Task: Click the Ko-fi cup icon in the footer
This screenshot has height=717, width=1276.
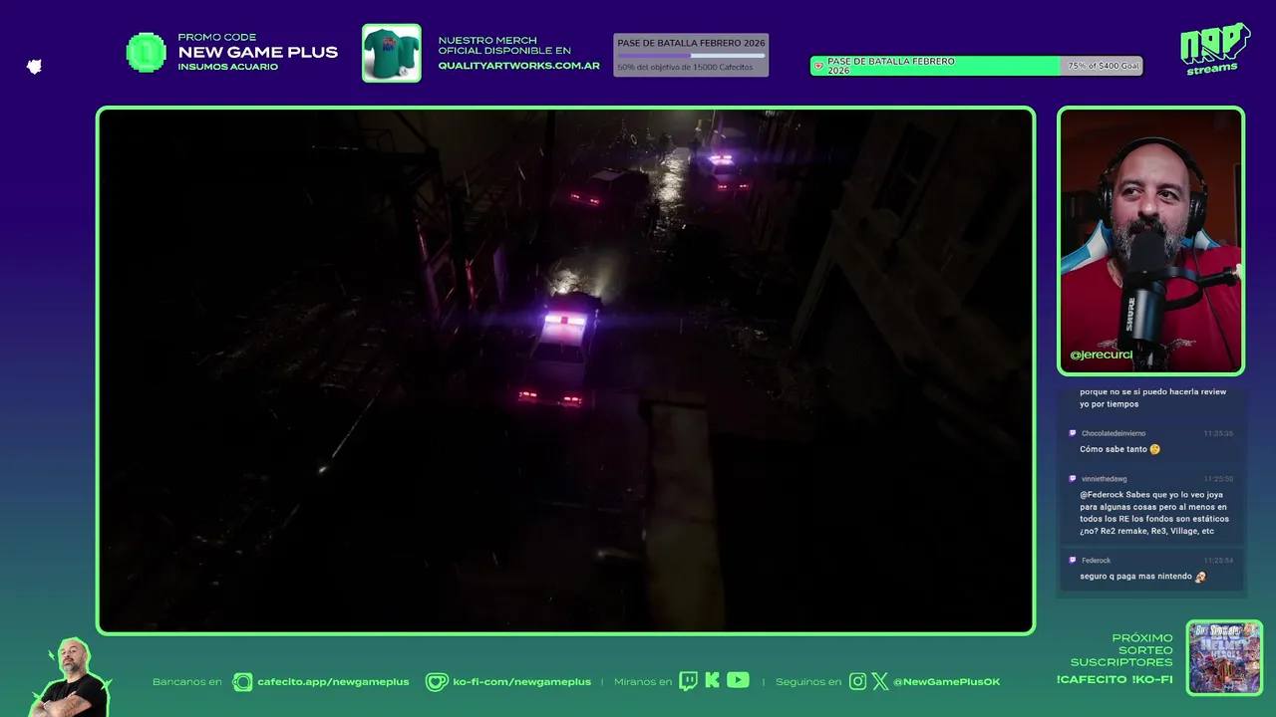Action: (437, 682)
